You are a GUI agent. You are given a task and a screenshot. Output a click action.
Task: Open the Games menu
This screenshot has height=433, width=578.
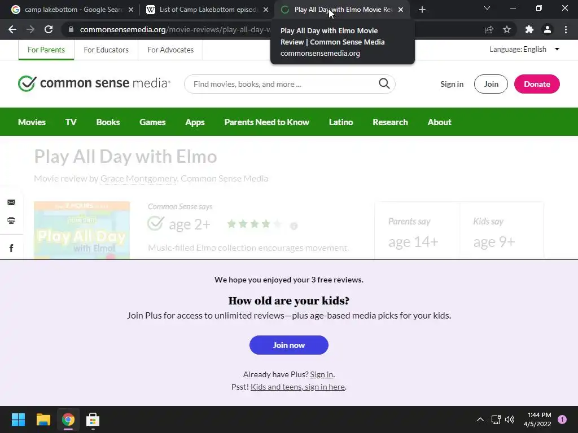pyautogui.click(x=152, y=122)
